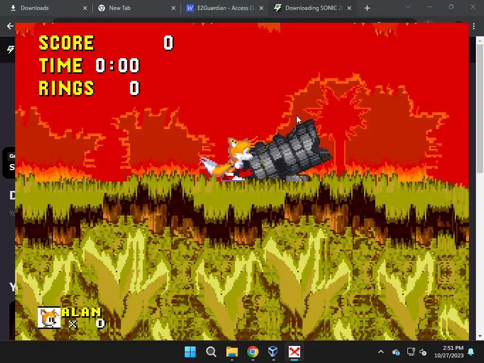Click the Tails character sprite
Viewport: 484px width, 363px height.
[228, 160]
